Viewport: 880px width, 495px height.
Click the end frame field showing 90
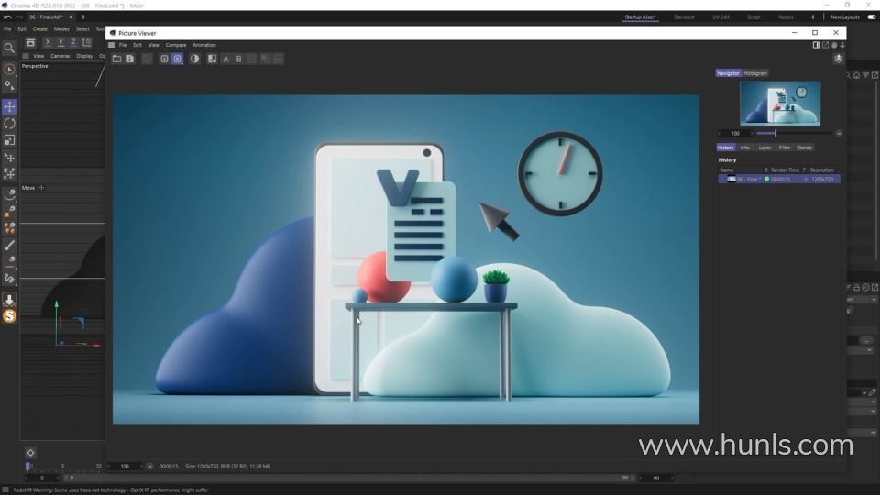tap(656, 478)
